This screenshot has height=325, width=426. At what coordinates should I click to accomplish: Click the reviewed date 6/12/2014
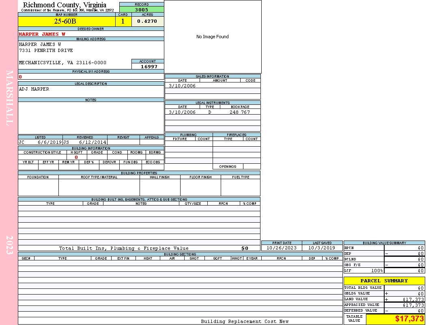click(x=93, y=143)
